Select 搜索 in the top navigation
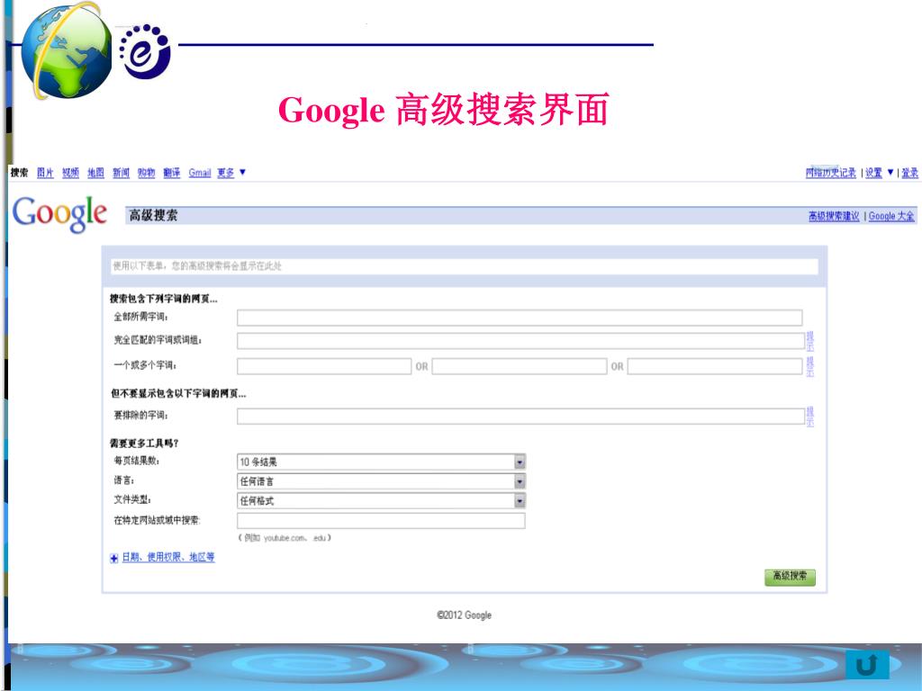The image size is (922, 691). [x=20, y=172]
